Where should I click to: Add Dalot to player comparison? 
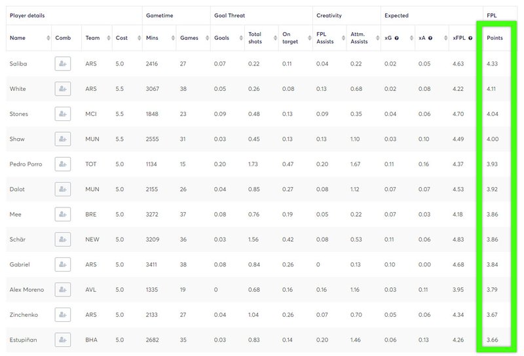(x=63, y=189)
